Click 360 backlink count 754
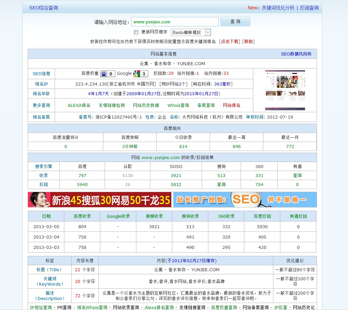348x310 pixels. pos(259,185)
